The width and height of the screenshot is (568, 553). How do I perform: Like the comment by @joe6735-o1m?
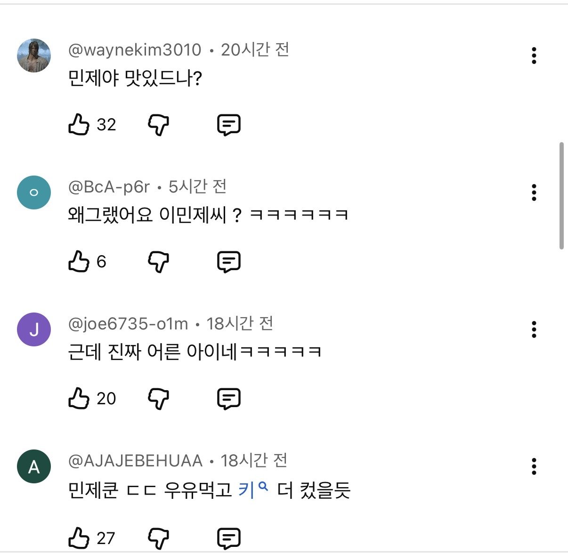point(79,399)
